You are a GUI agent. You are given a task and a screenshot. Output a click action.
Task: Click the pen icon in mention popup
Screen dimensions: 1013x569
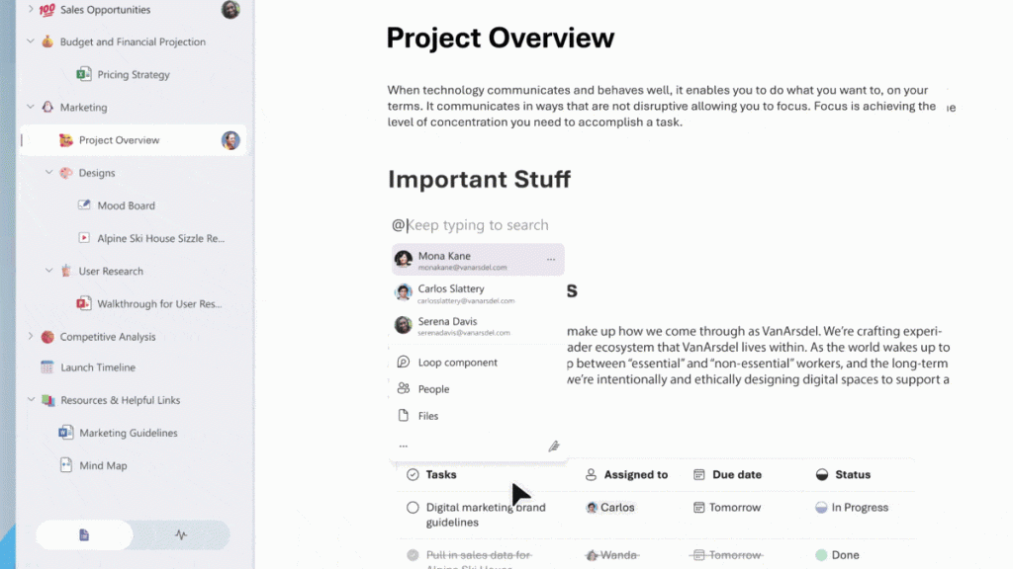click(x=554, y=446)
